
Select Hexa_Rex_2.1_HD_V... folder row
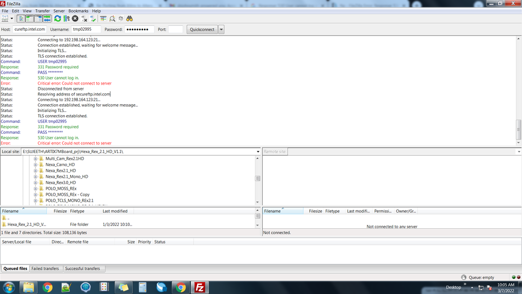click(x=128, y=224)
